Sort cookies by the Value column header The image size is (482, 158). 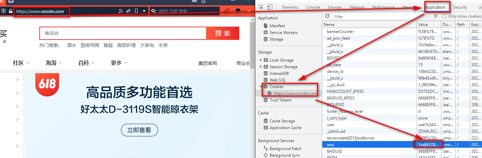pyautogui.click(x=429, y=25)
